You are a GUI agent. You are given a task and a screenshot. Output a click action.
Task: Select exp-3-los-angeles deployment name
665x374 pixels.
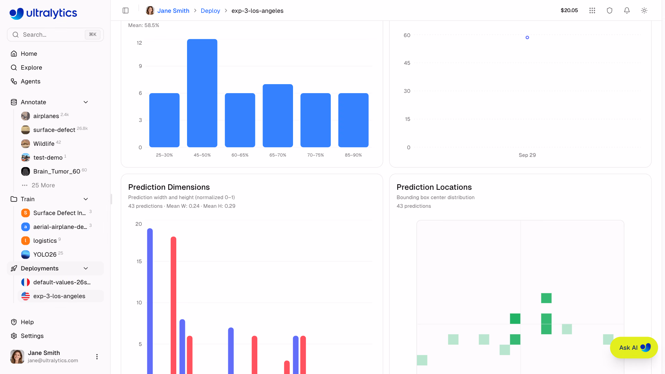[59, 296]
